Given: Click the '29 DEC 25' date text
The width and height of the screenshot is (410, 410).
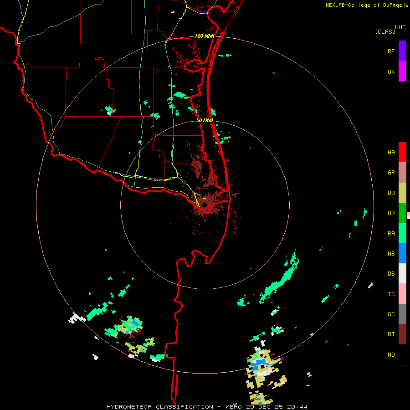Looking at the screenshot, I should tap(264, 407).
